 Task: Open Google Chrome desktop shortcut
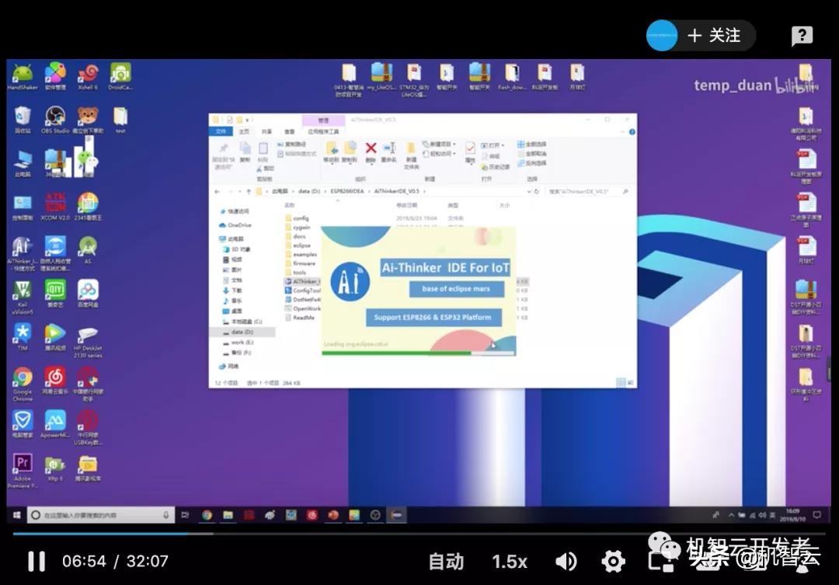coord(23,378)
